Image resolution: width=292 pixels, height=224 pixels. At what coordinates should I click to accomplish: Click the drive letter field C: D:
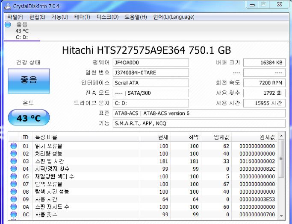tap(150, 103)
